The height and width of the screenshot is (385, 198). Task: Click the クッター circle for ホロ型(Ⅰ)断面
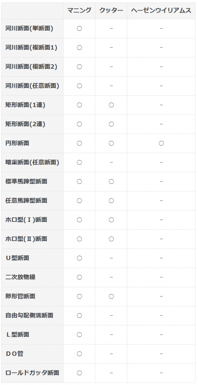point(111,220)
